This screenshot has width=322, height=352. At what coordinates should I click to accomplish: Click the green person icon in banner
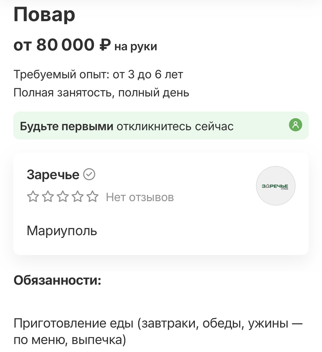click(295, 125)
